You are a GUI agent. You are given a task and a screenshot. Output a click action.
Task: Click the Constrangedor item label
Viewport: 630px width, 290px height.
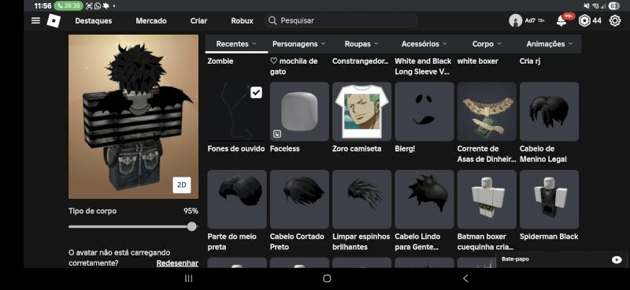tap(361, 61)
